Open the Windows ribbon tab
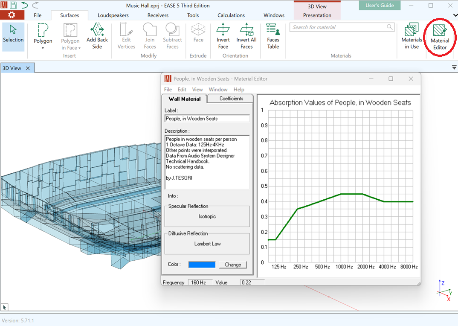 click(x=274, y=15)
